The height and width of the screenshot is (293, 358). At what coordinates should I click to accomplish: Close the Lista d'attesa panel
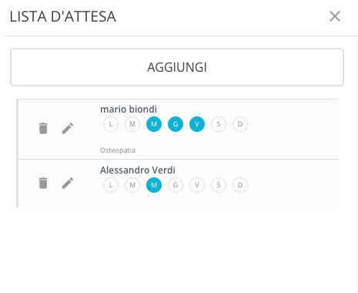pos(335,16)
